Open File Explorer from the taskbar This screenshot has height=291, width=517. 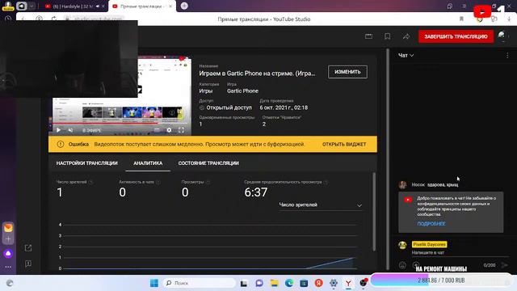[274, 283]
